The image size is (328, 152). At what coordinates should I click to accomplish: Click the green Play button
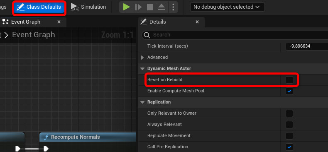tap(126, 7)
